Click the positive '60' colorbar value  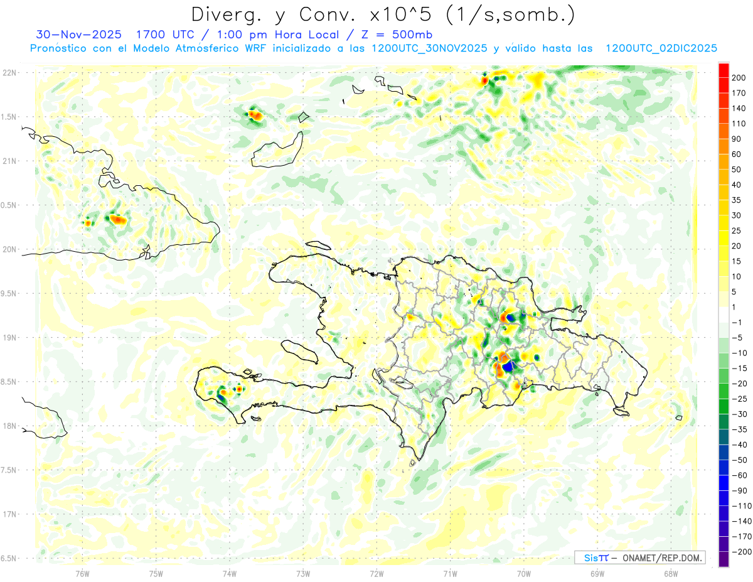737,154
